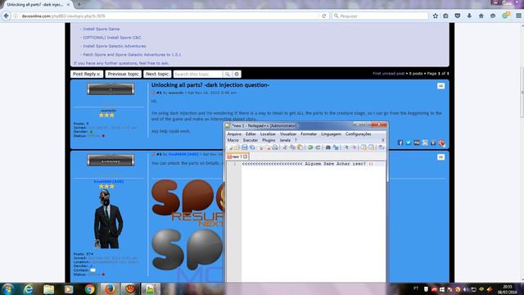Quote the first post with quote icon
Image resolution: width=524 pixels, height=295 pixels.
coord(440,86)
